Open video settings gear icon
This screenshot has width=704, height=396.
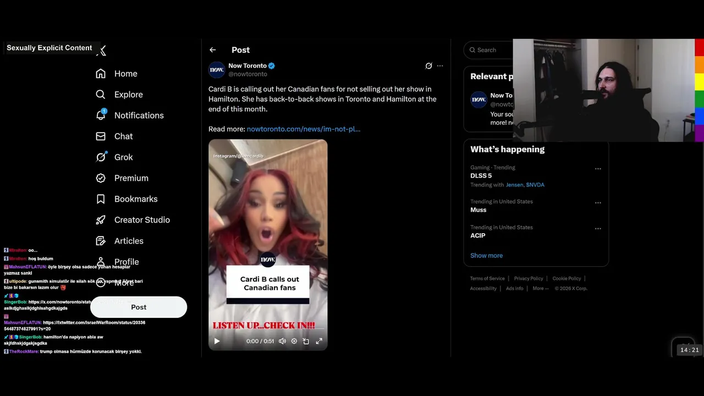pyautogui.click(x=294, y=341)
